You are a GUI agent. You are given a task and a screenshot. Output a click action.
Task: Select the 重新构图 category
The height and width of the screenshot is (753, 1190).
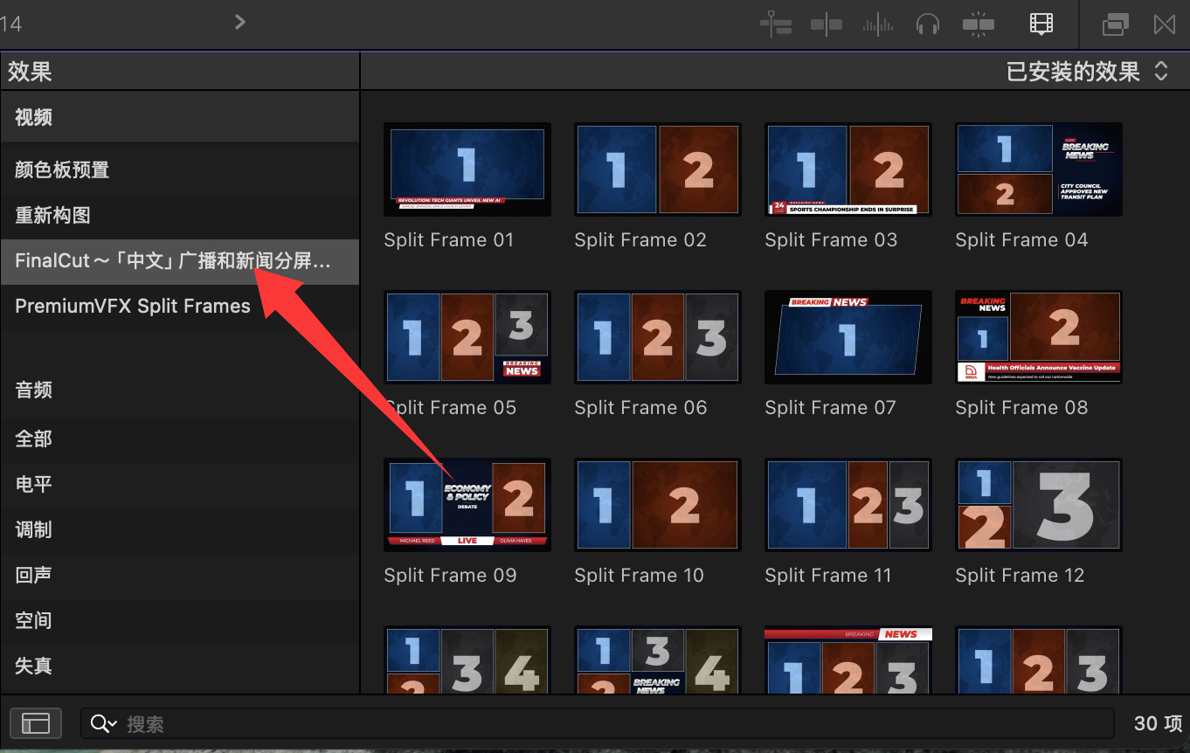pyautogui.click(x=52, y=215)
